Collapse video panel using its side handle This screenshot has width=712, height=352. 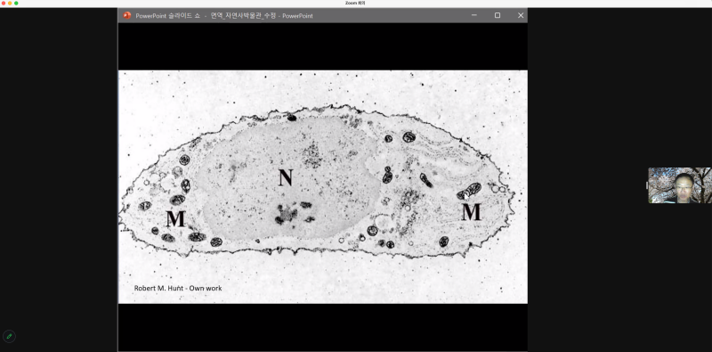pos(647,185)
